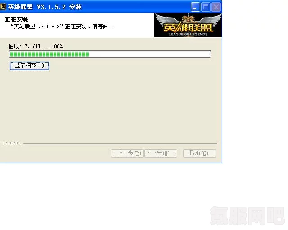Click the disabled close window button

pyautogui.click(x=216, y=7)
